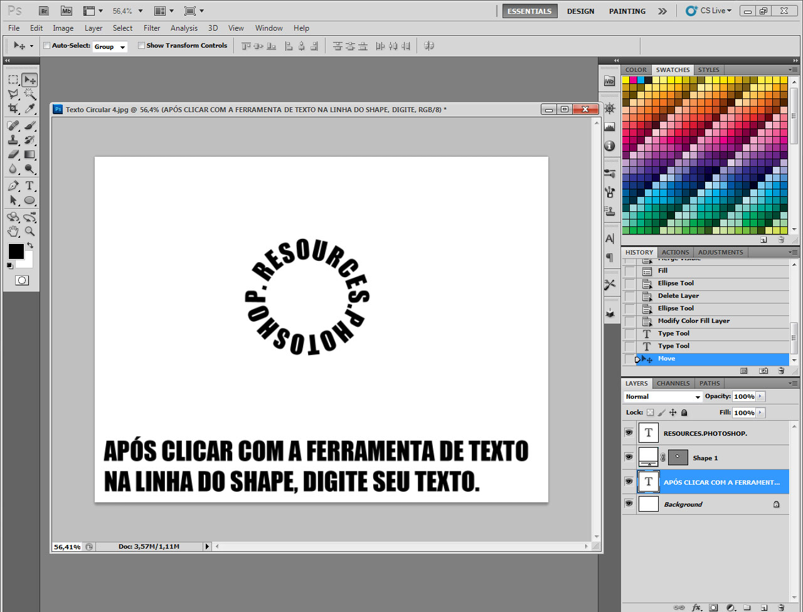This screenshot has width=803, height=612.
Task: Enable the Auto-Select checkbox
Action: (46, 46)
